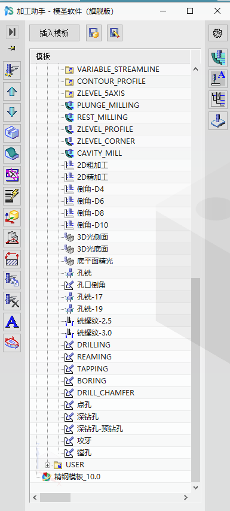This screenshot has width=230, height=511.
Task: Click the copy tool path icon
Action: coord(12,279)
